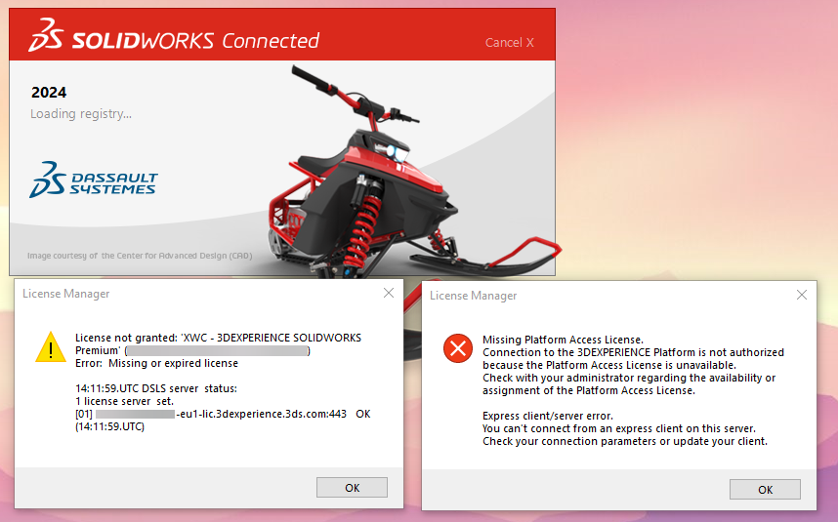Viewport: 838px width, 522px height.
Task: Click 'Express client/server error.' text
Action: (548, 416)
